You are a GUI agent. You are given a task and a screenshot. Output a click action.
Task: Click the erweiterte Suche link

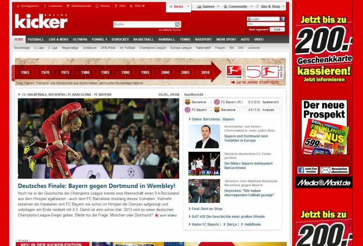[170, 30]
